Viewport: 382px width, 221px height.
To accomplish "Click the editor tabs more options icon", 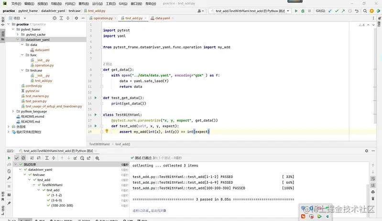I will pos(373,18).
